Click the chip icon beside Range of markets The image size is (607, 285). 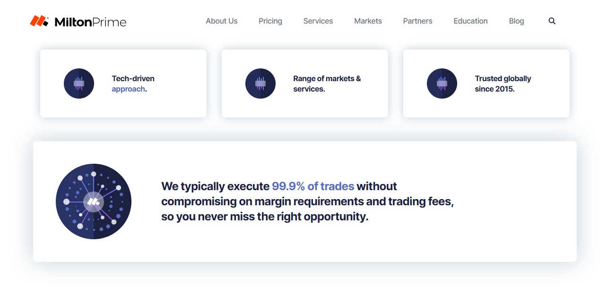click(x=260, y=84)
